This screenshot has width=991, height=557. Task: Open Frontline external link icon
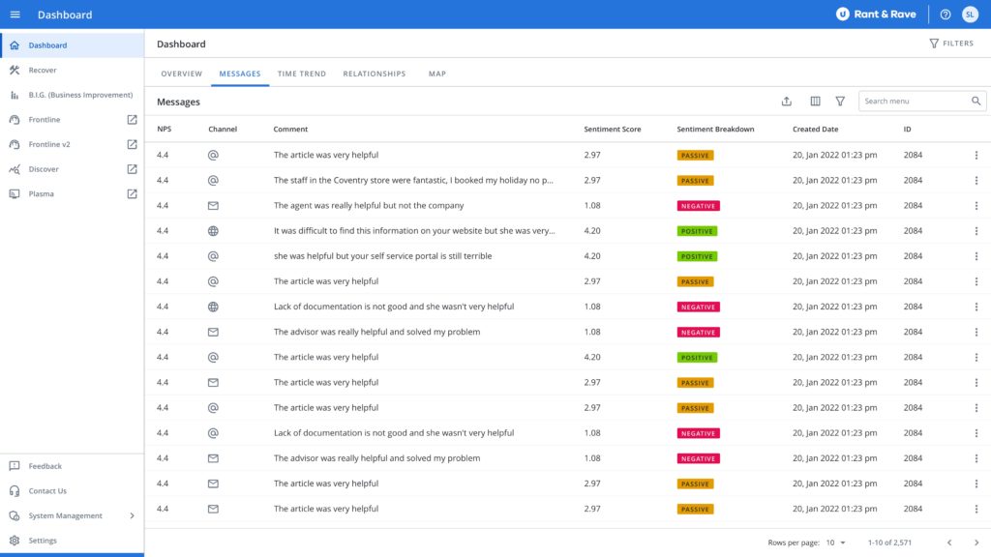click(x=132, y=119)
